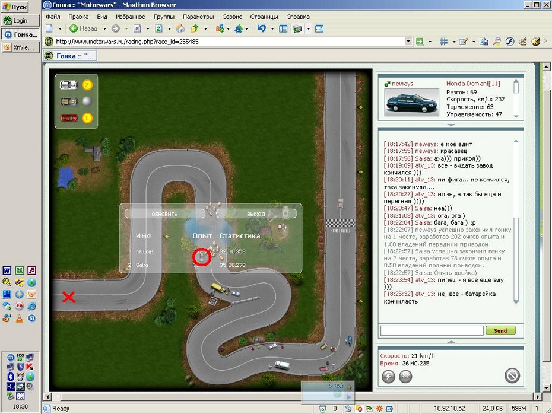Click the new blank page icon
This screenshot has height=414, width=552.
pyautogui.click(x=49, y=29)
